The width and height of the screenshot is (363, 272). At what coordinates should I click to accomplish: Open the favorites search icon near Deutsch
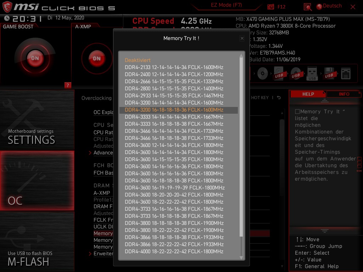click(x=307, y=6)
